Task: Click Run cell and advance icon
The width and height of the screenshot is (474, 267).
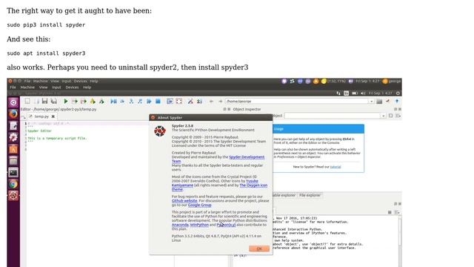Action: pos(84,101)
